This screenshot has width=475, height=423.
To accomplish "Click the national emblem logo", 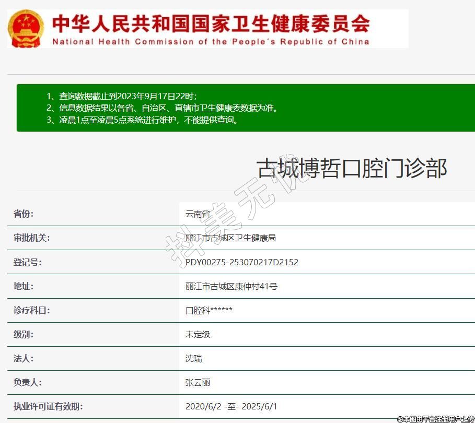I will click(x=27, y=29).
